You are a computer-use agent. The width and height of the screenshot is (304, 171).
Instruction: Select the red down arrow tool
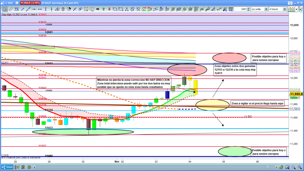coord(109,9)
